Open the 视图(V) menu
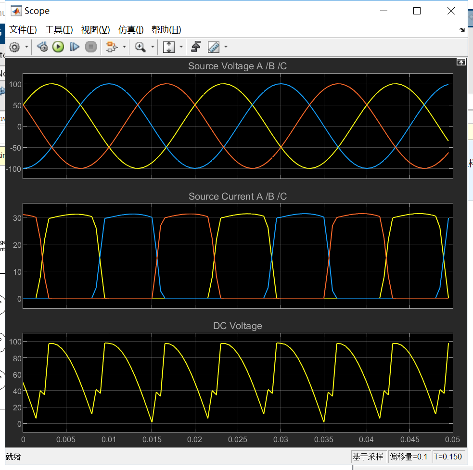The image size is (473, 470). (x=96, y=29)
